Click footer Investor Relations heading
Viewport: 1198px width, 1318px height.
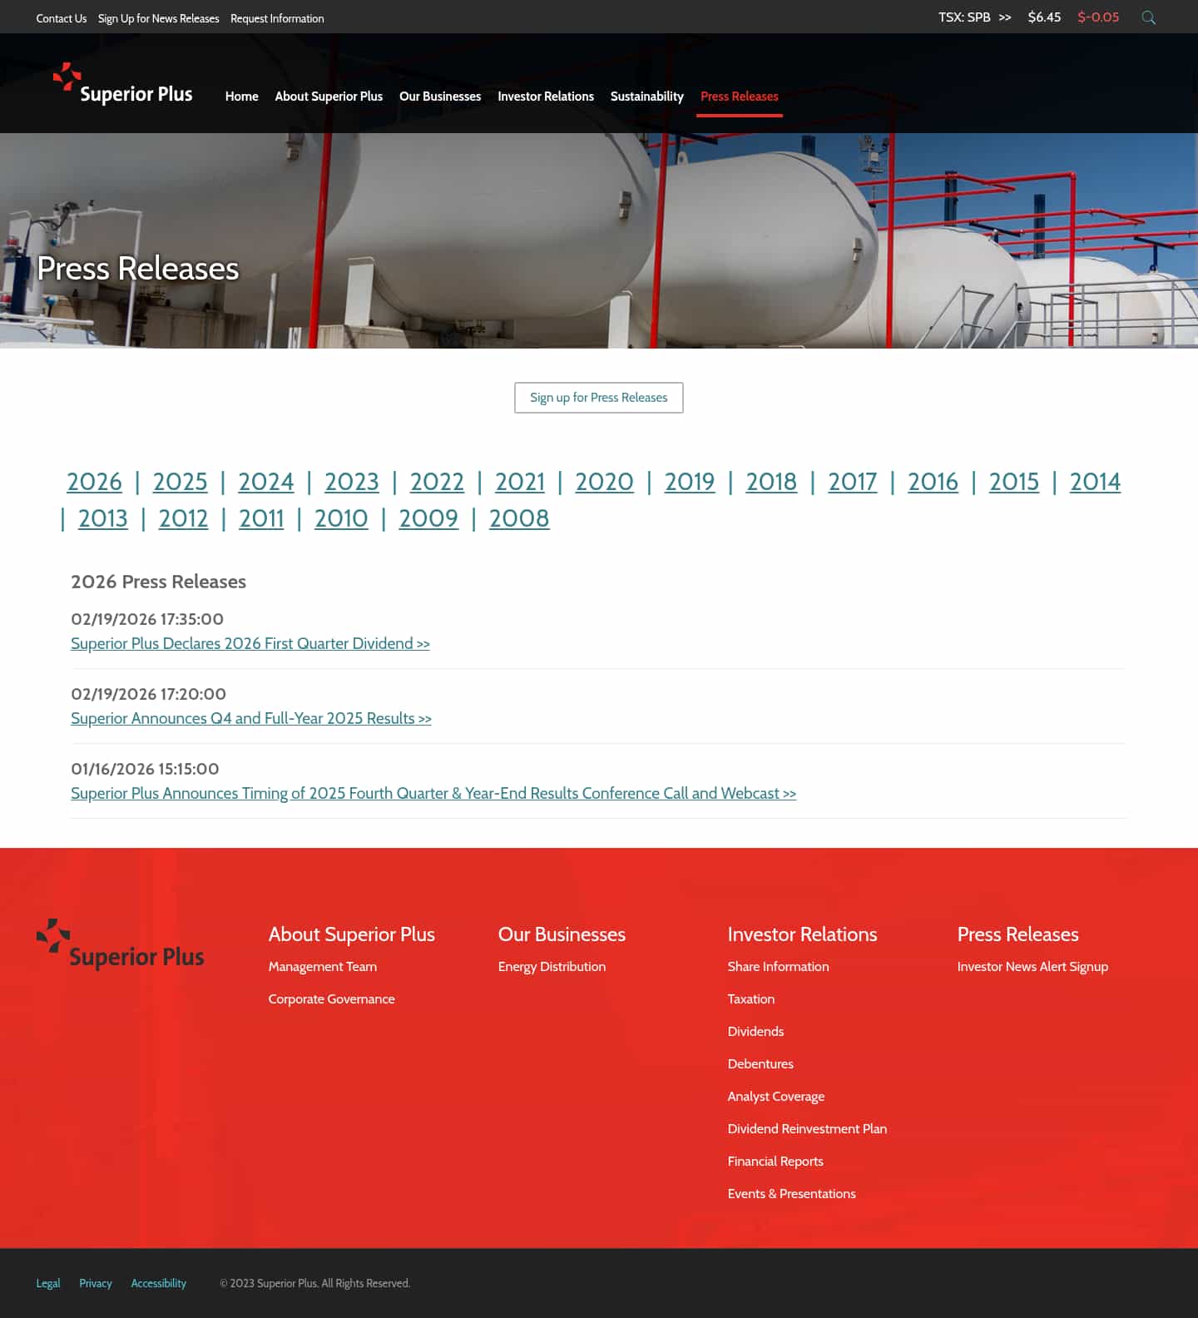[803, 934]
